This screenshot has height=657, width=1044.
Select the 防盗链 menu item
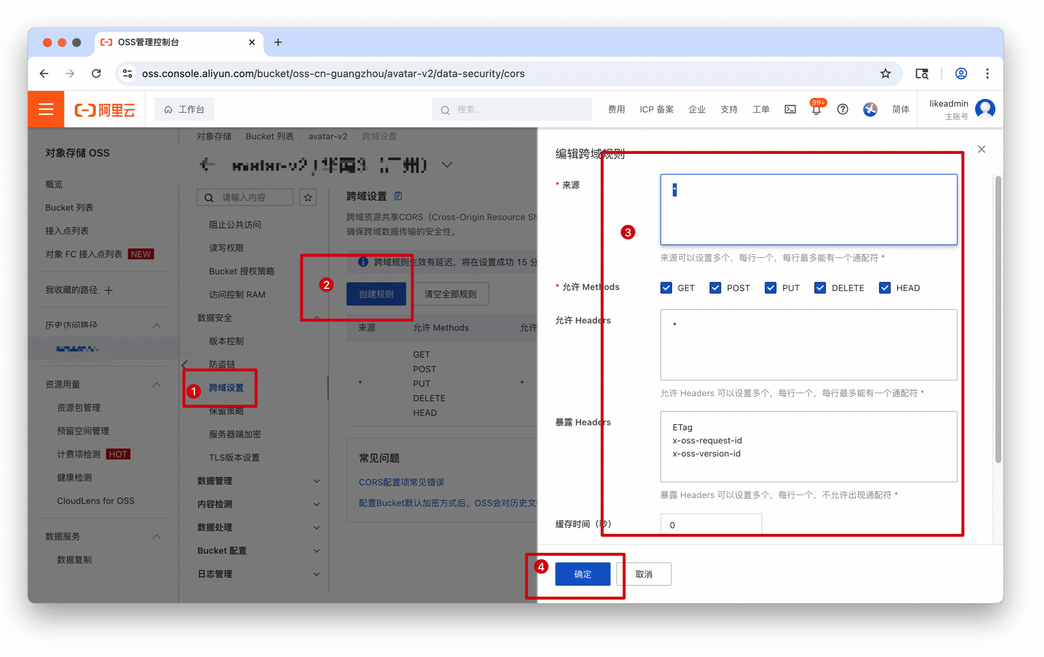222,364
